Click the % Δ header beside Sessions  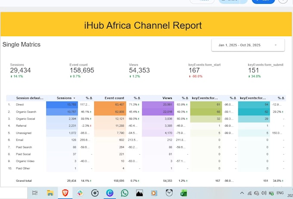(x=89, y=98)
